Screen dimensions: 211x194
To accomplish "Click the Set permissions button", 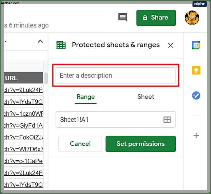I will pyautogui.click(x=141, y=144).
